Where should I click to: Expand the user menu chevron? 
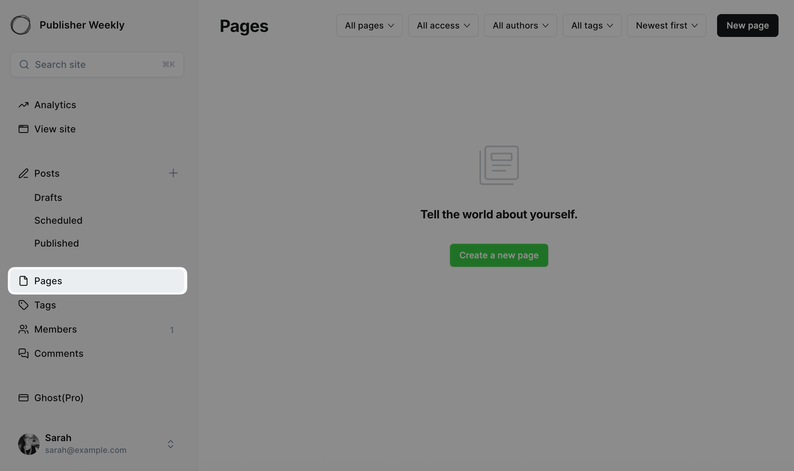[171, 444]
